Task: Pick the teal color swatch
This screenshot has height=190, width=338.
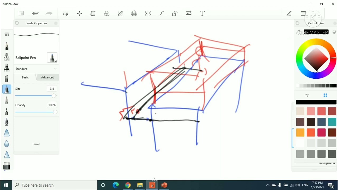Action: point(332,122)
